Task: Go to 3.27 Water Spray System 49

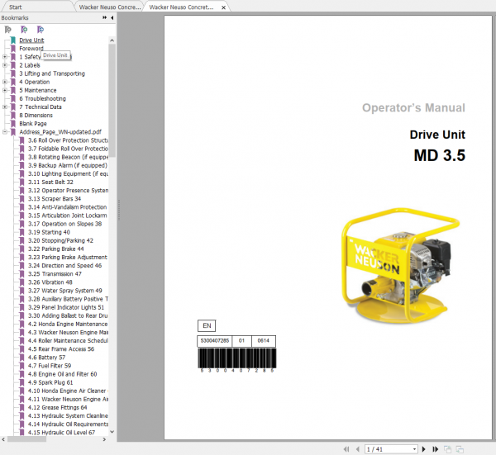Action: 65,291
